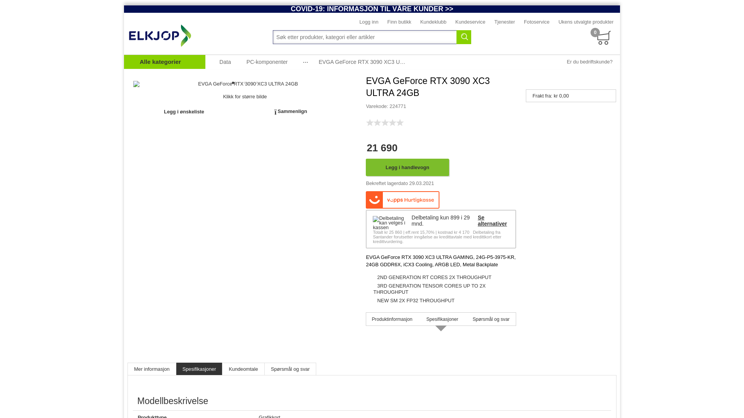Open Ukens utvalgte produkter link
This screenshot has height=418, width=744.
586,22
